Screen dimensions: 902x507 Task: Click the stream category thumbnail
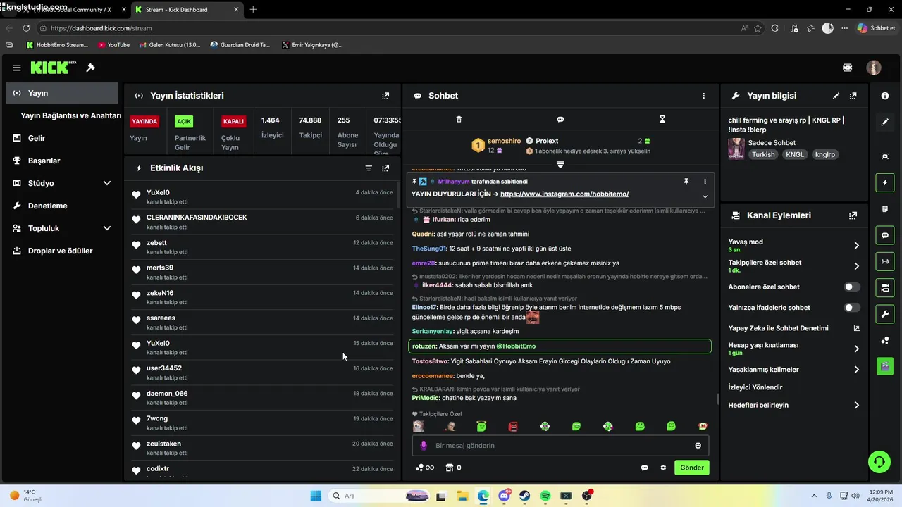pyautogui.click(x=736, y=149)
